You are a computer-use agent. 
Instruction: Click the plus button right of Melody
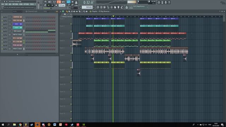[94, 7]
